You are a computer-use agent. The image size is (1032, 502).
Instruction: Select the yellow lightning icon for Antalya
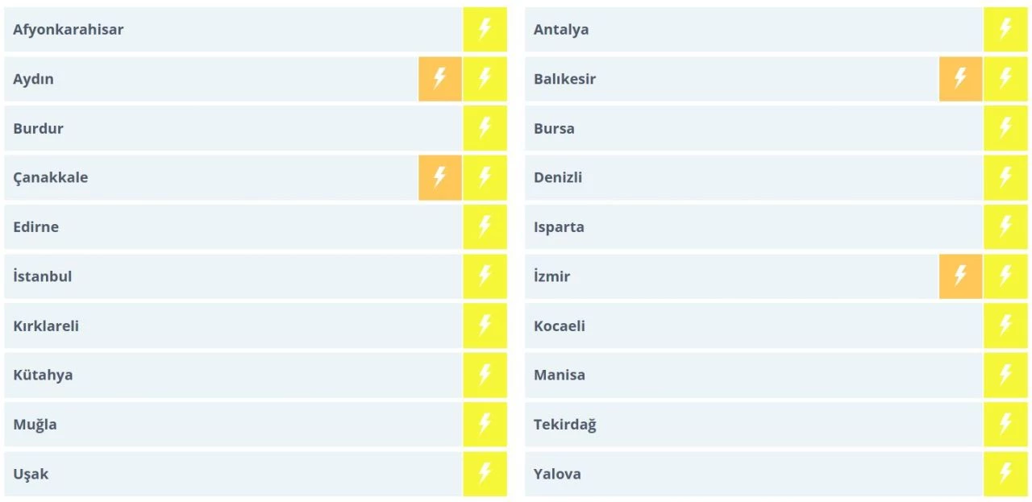tap(1005, 30)
